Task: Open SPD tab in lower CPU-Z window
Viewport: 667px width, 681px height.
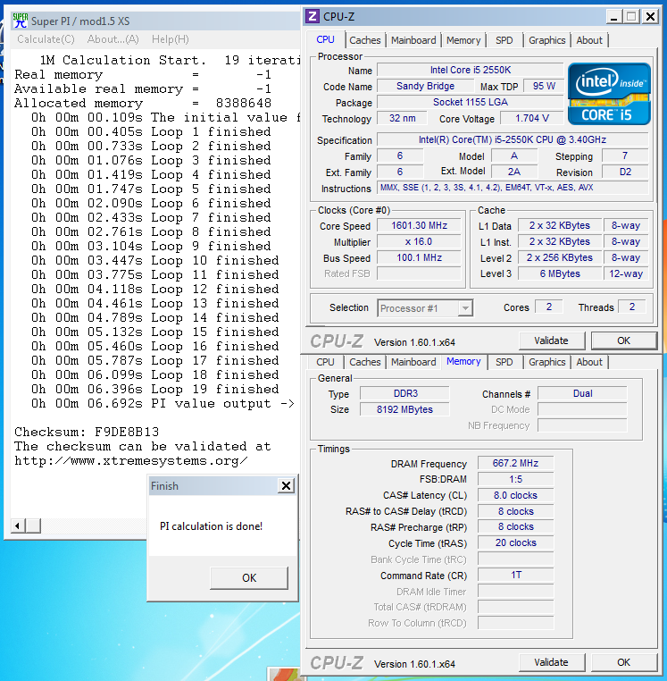Action: click(x=504, y=362)
